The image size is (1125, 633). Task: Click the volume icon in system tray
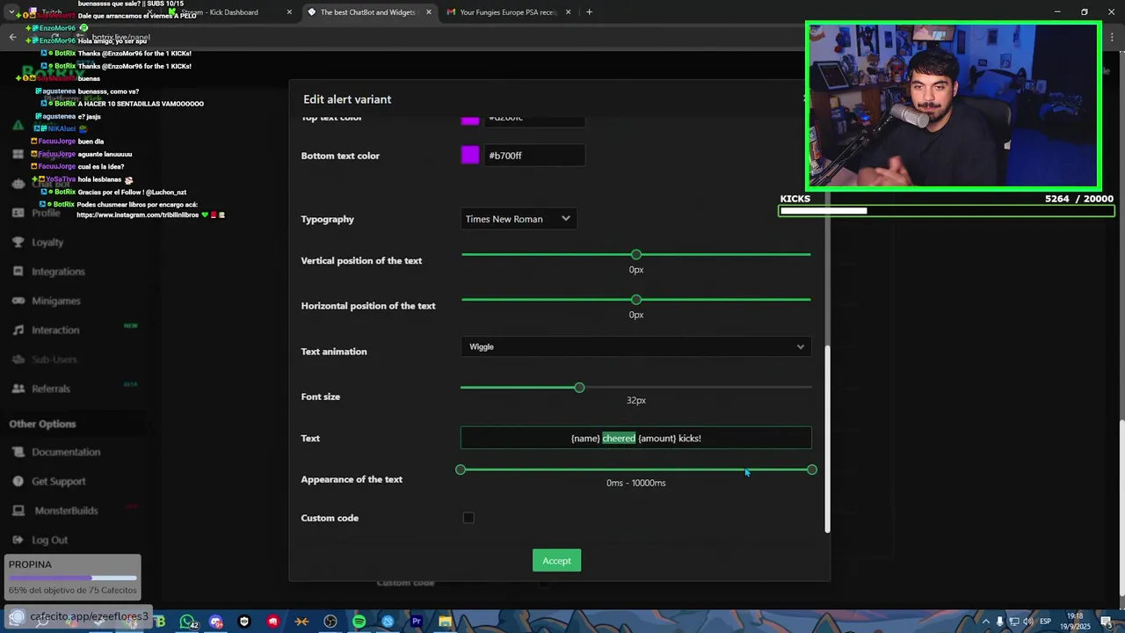coord(1027,622)
